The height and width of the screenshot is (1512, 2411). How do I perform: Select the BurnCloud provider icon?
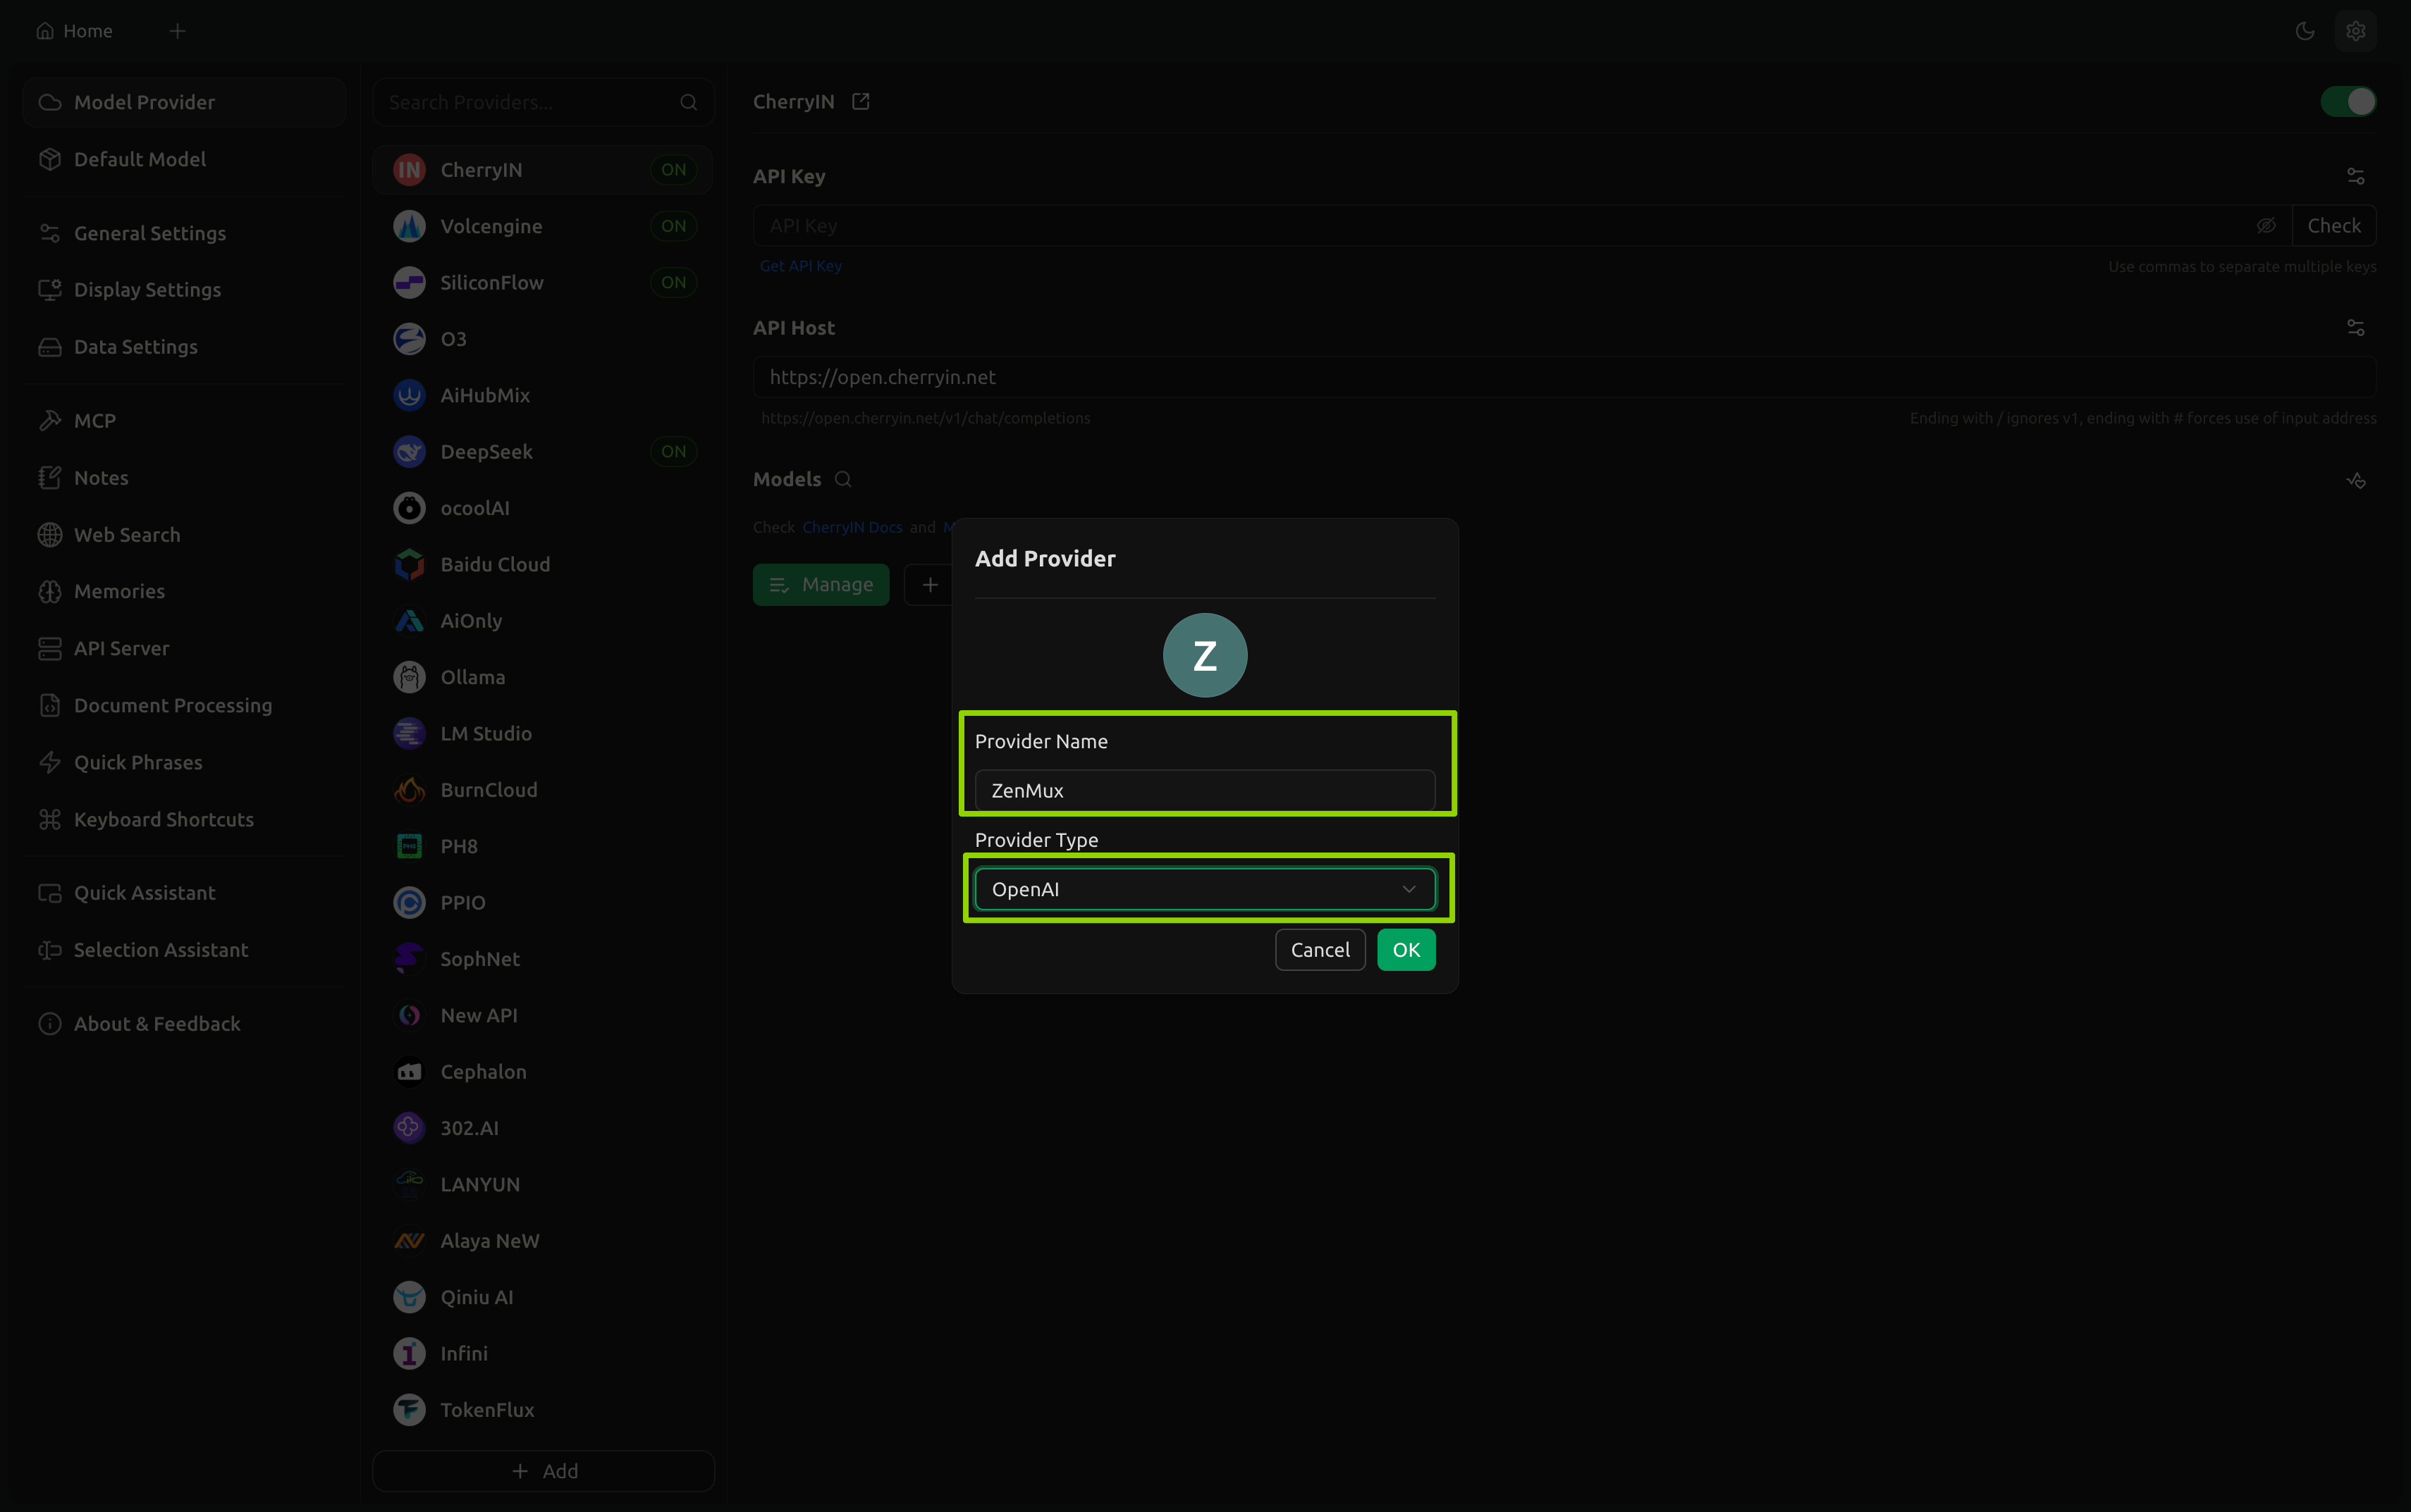(409, 790)
